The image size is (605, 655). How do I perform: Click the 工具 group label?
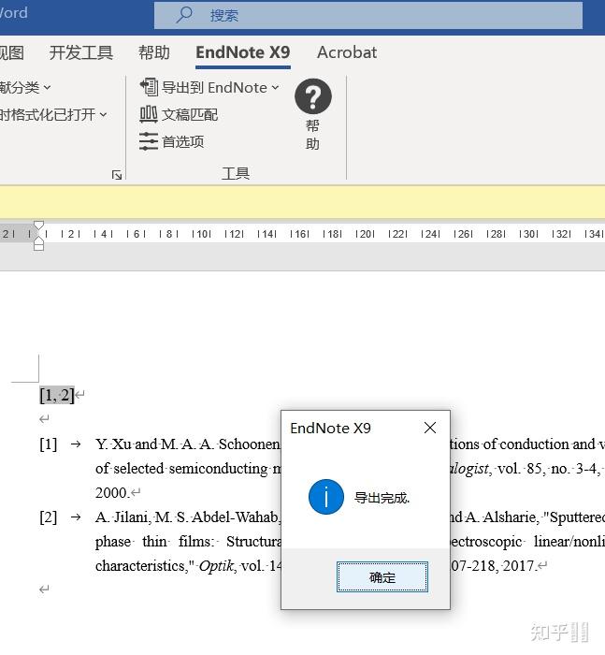click(236, 173)
